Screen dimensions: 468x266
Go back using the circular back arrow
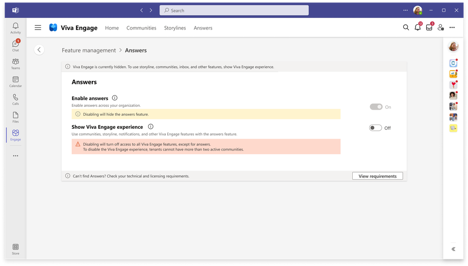pyautogui.click(x=39, y=50)
